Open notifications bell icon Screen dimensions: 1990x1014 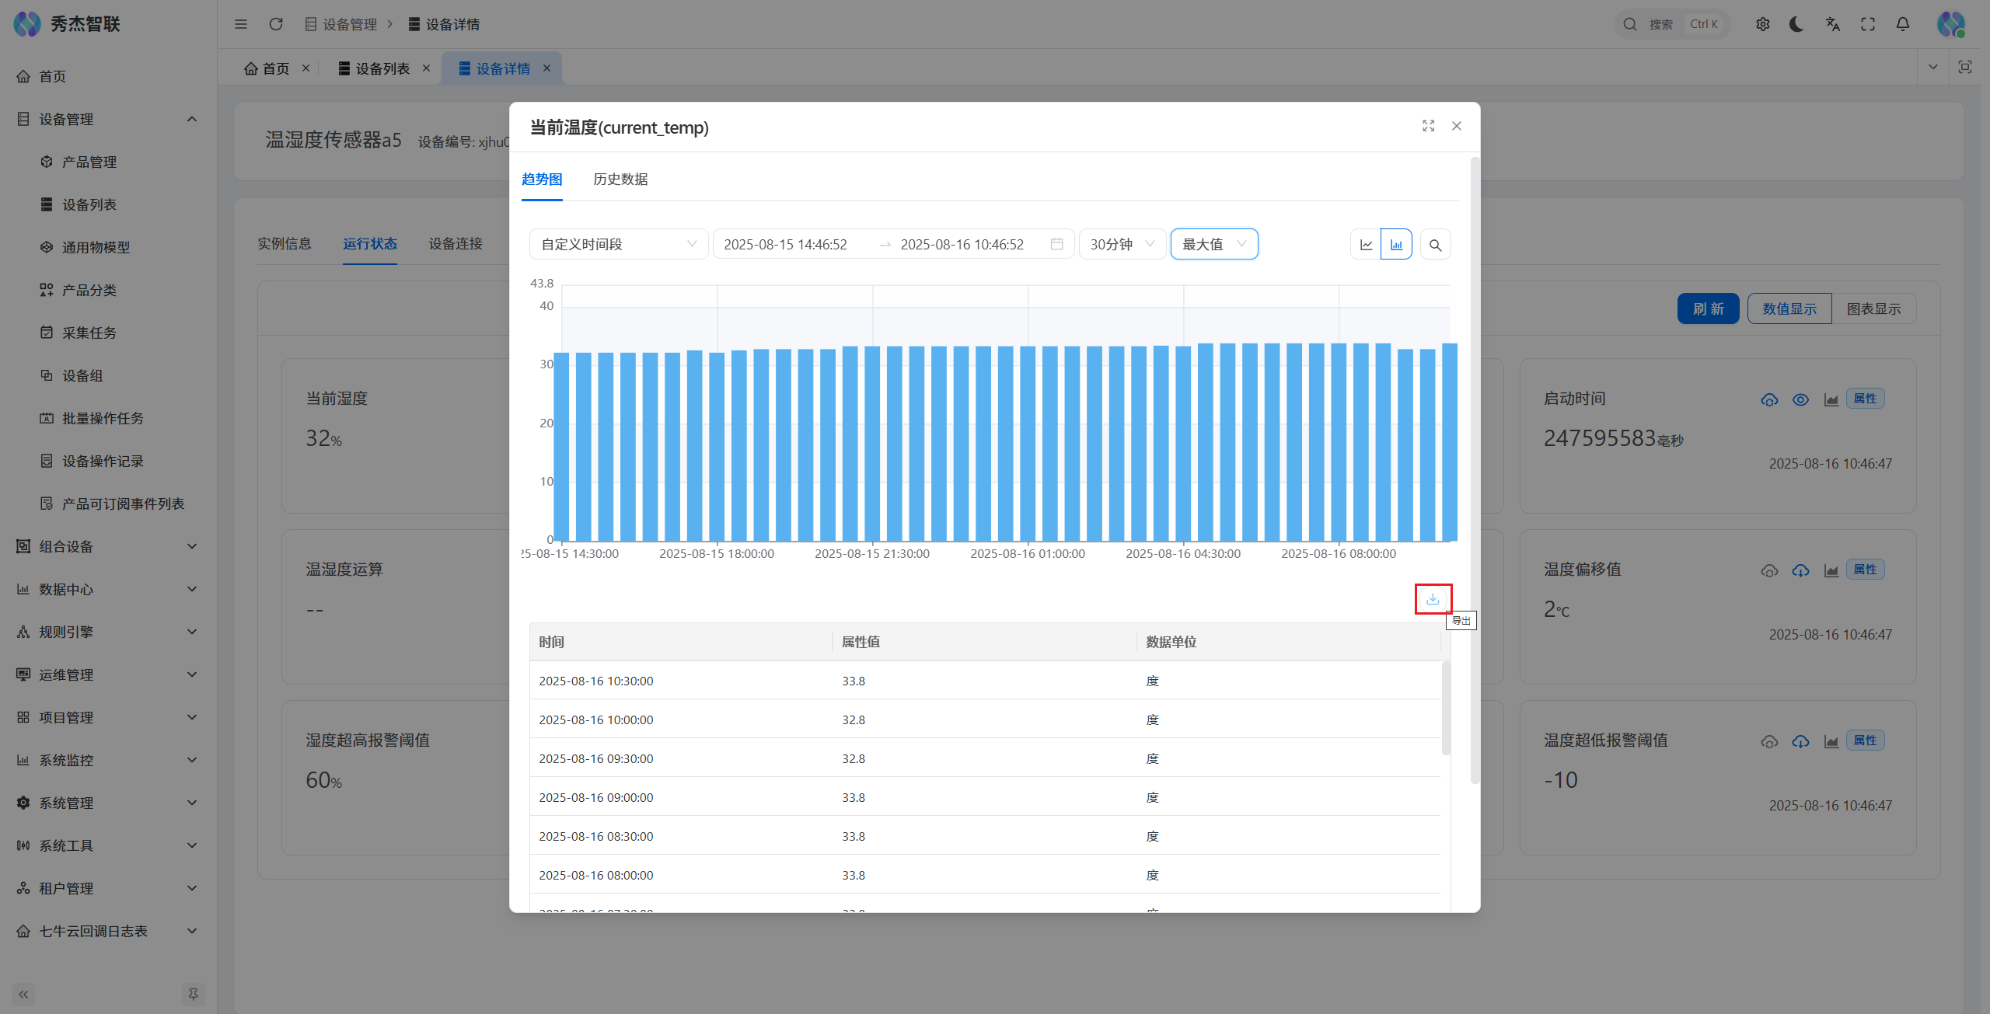pyautogui.click(x=1902, y=24)
